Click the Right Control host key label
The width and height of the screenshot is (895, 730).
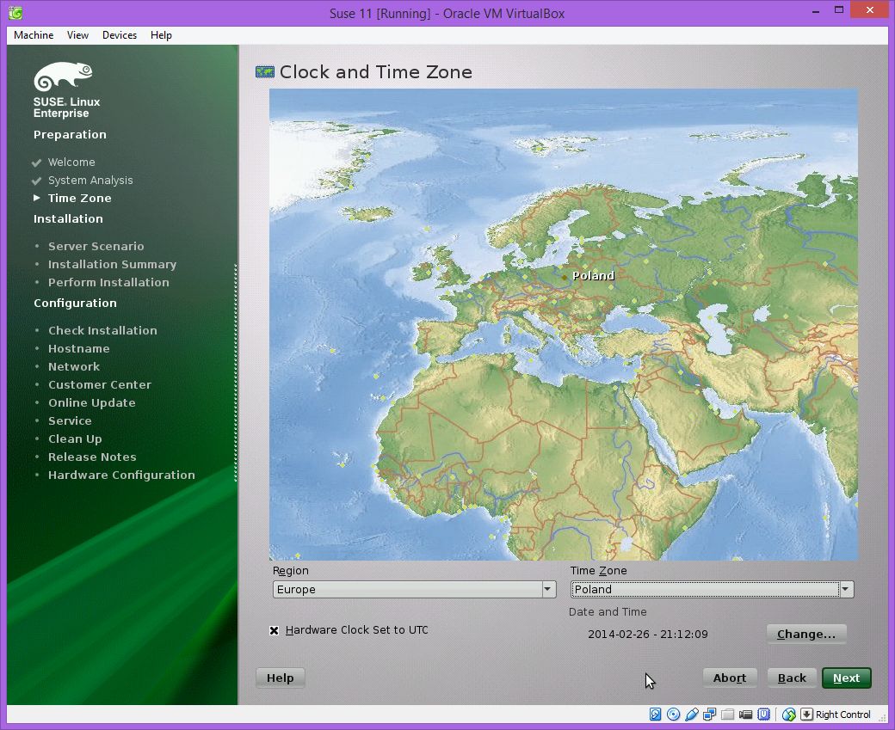(843, 715)
